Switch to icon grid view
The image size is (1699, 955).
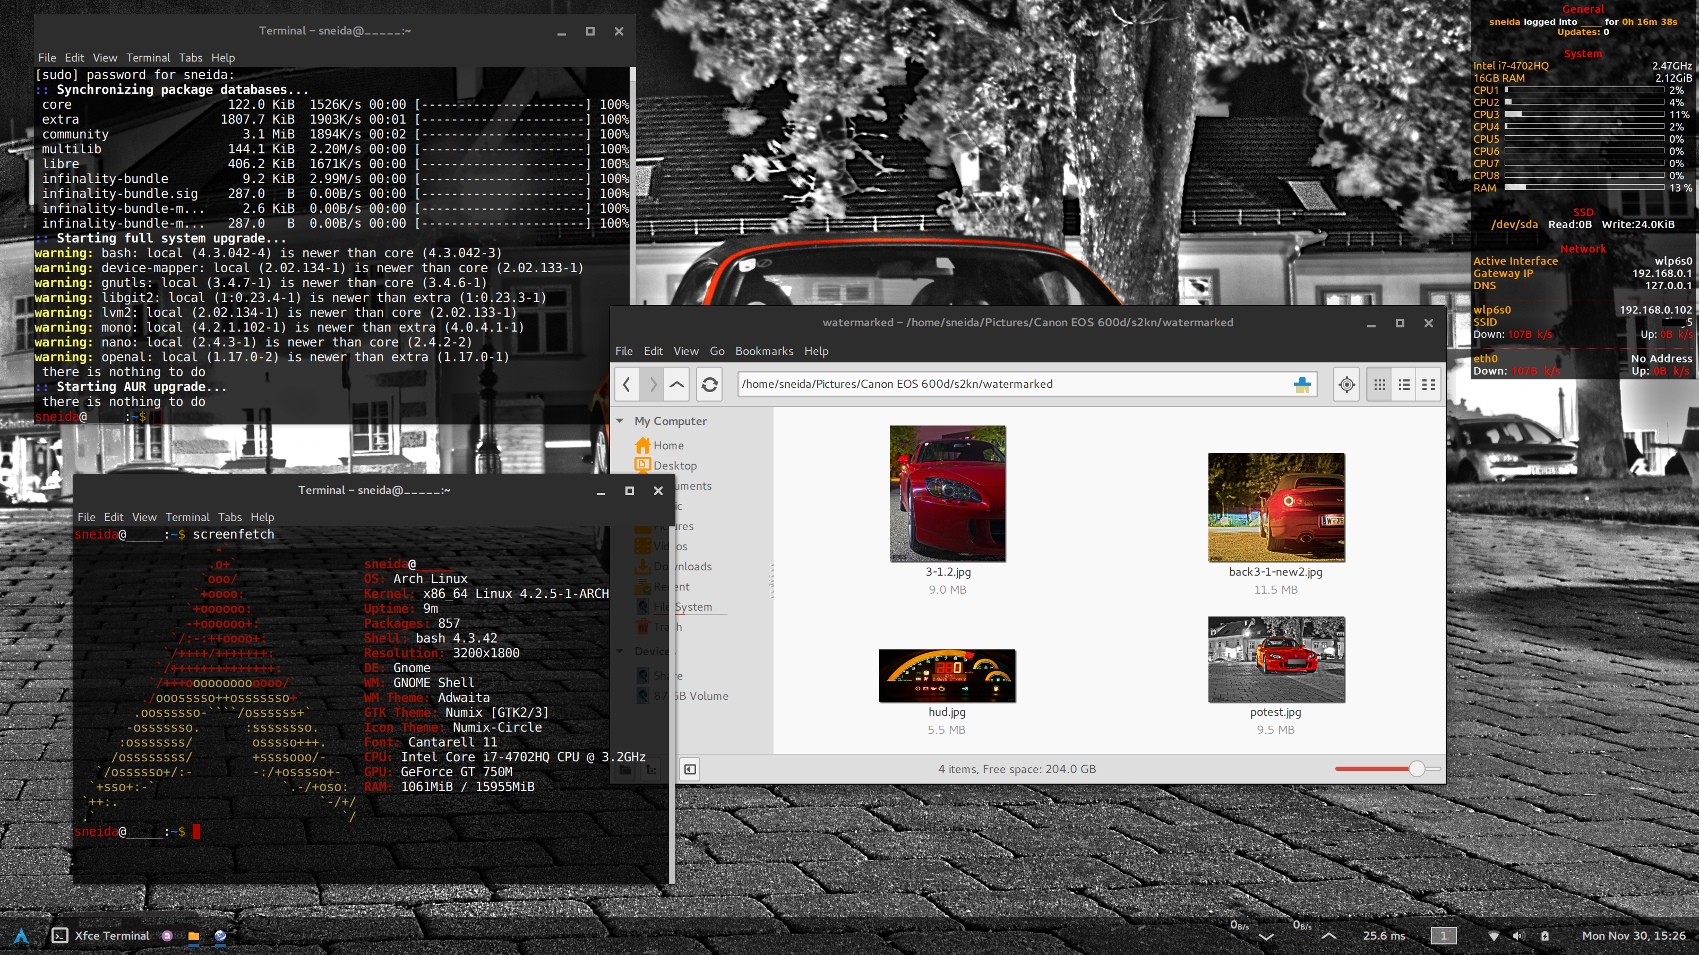pos(1379,384)
